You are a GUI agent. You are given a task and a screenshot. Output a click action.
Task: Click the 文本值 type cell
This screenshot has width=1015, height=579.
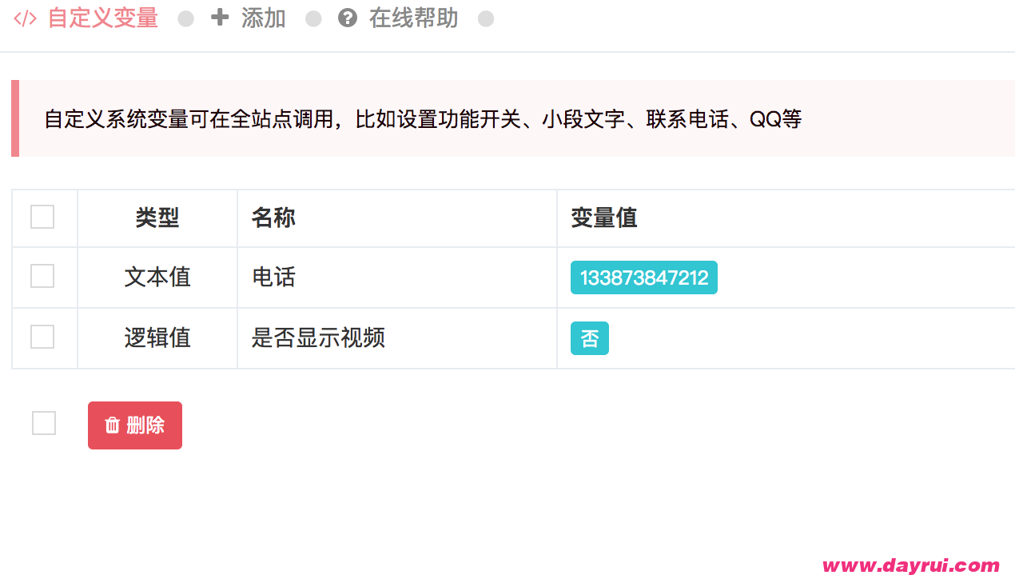[x=157, y=278]
